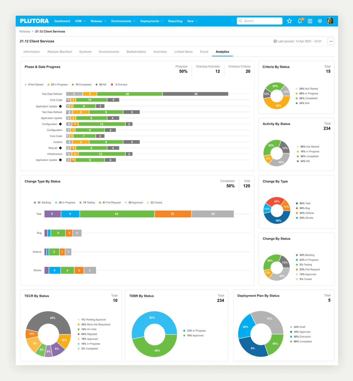
Task: Open Dashboard from the top menu
Action: tap(62, 21)
